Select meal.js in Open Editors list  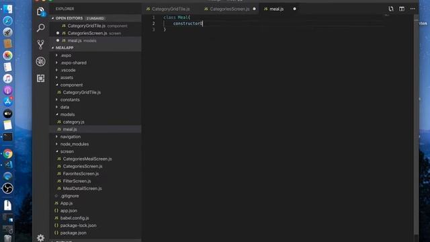[95, 40]
